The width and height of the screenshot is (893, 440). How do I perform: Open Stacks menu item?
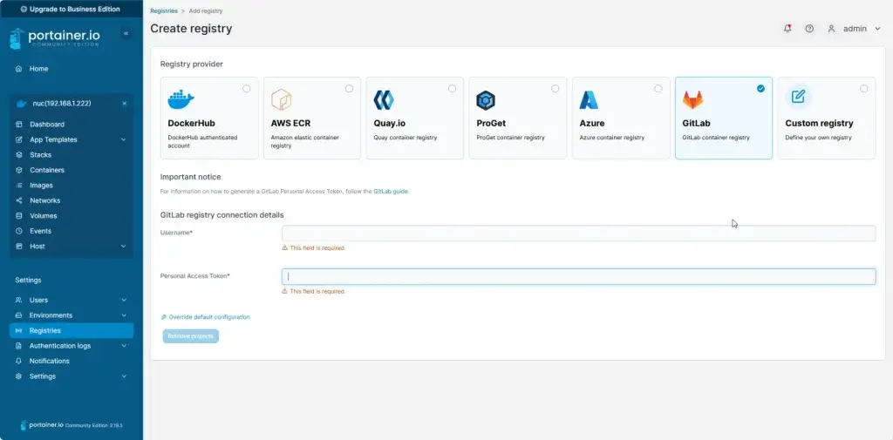point(72,155)
